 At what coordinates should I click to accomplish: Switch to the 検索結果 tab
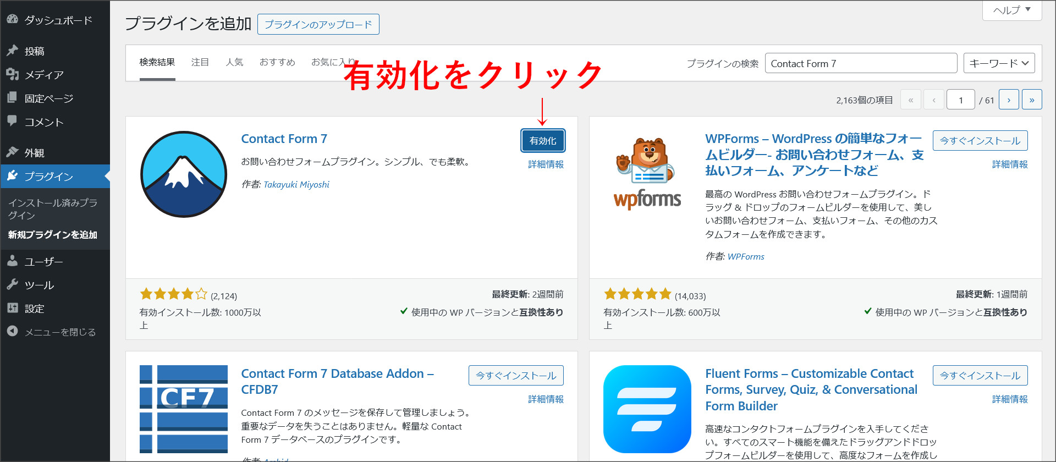(157, 63)
